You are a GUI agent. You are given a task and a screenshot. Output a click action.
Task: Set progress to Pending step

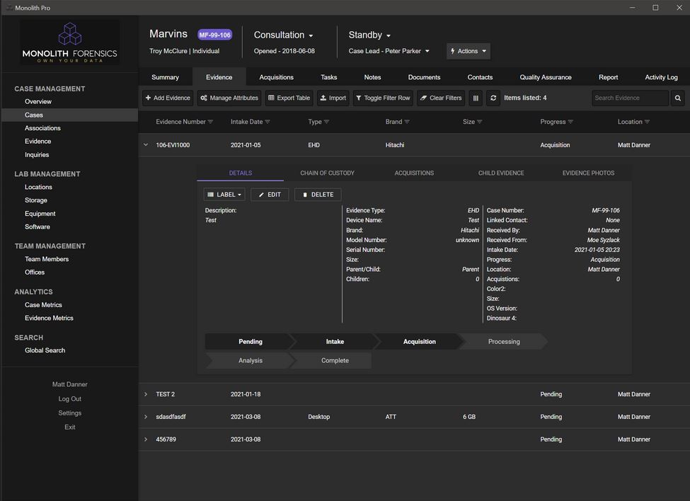(250, 341)
